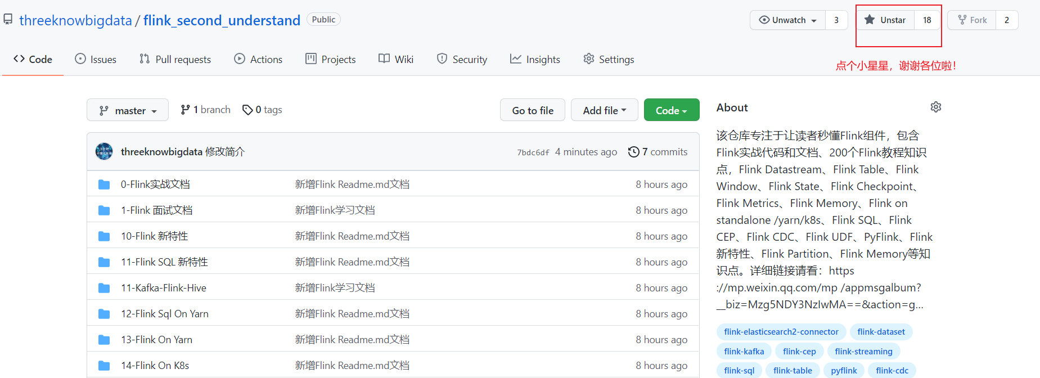Image resolution: width=1040 pixels, height=378 pixels.
Task: Fork the repository
Action: point(972,20)
